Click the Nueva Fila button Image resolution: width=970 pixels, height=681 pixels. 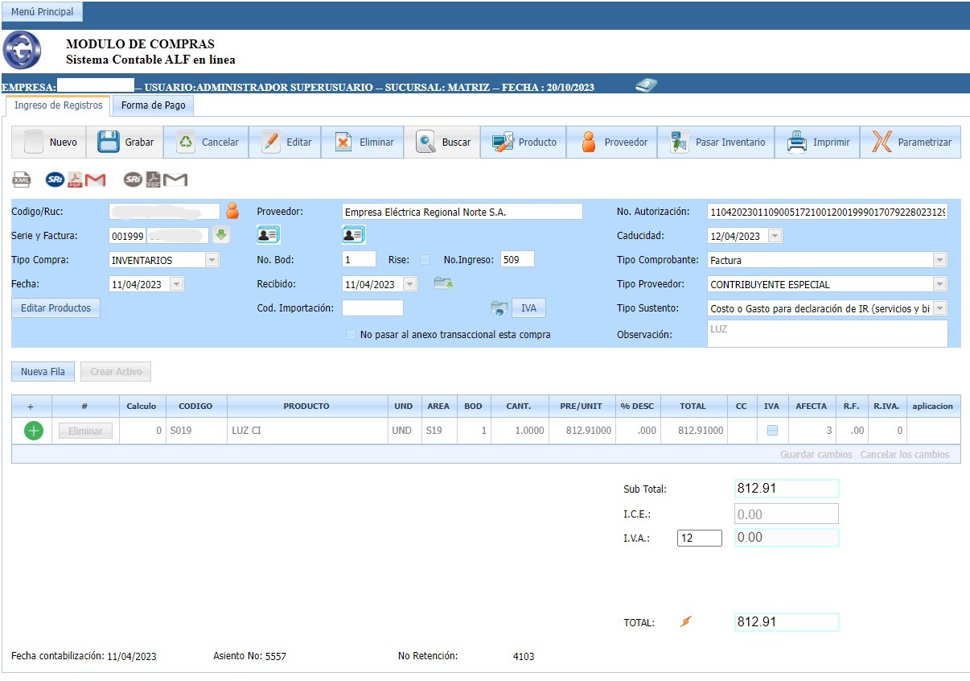pos(43,372)
